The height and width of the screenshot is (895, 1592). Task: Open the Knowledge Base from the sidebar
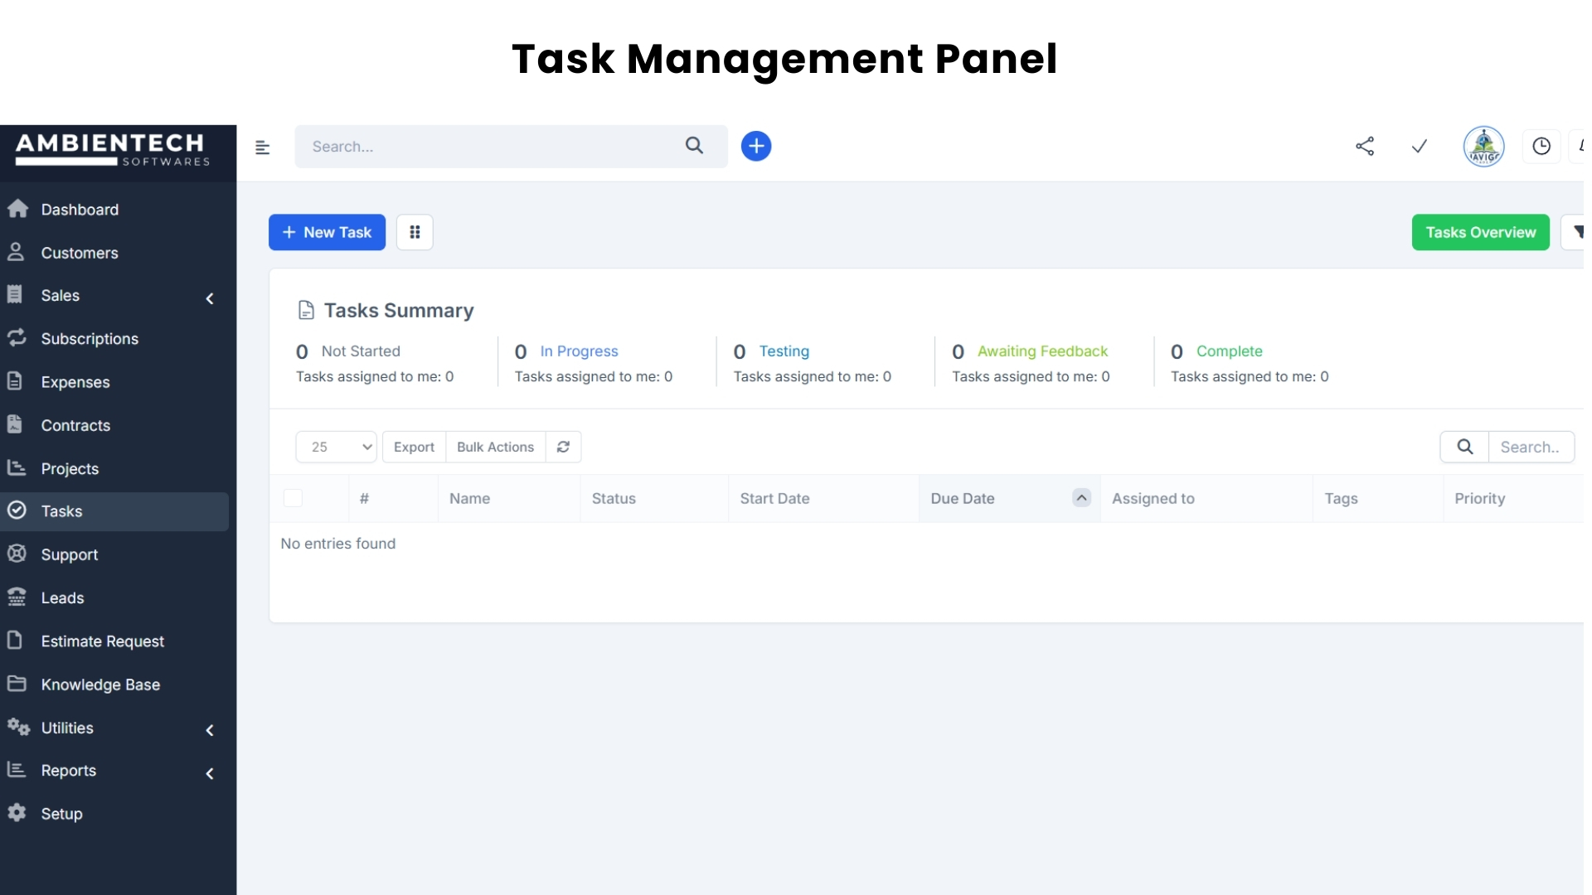[100, 685]
